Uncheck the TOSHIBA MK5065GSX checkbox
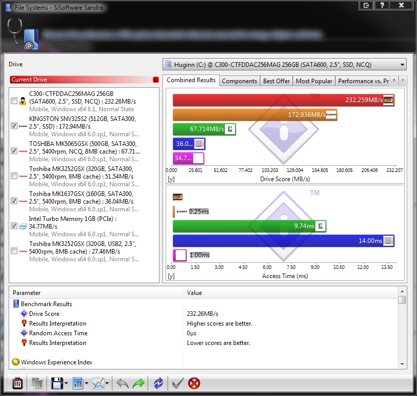 point(14,151)
